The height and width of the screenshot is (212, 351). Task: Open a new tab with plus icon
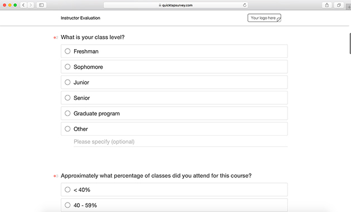[349, 7]
